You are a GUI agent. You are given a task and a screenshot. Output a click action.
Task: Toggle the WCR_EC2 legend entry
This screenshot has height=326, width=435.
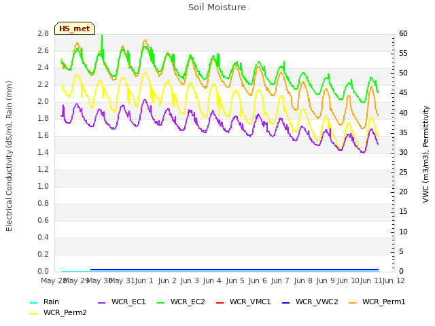(181, 302)
